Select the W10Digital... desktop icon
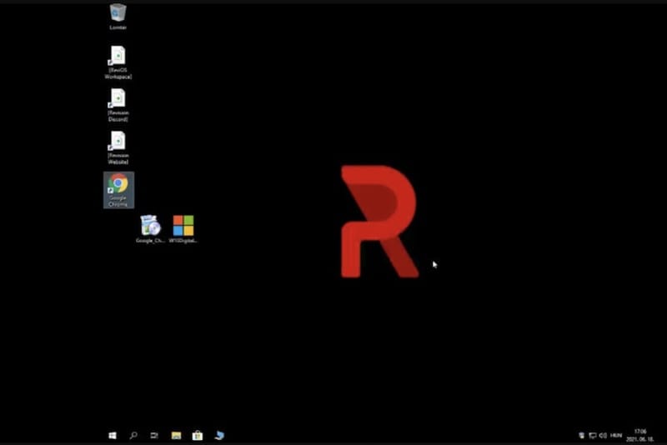The image size is (667, 445). point(183,228)
